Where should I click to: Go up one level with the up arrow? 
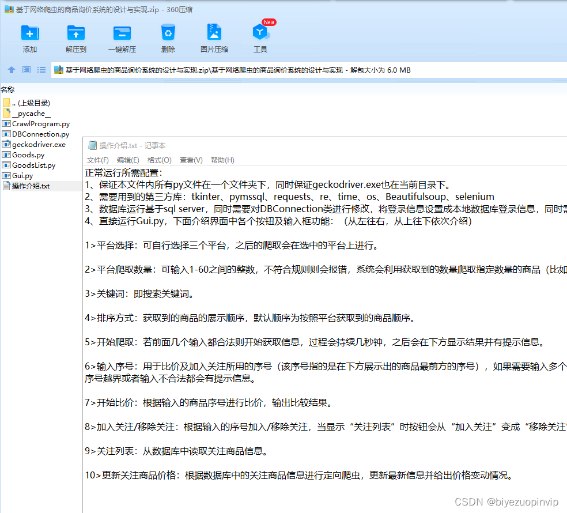12,70
